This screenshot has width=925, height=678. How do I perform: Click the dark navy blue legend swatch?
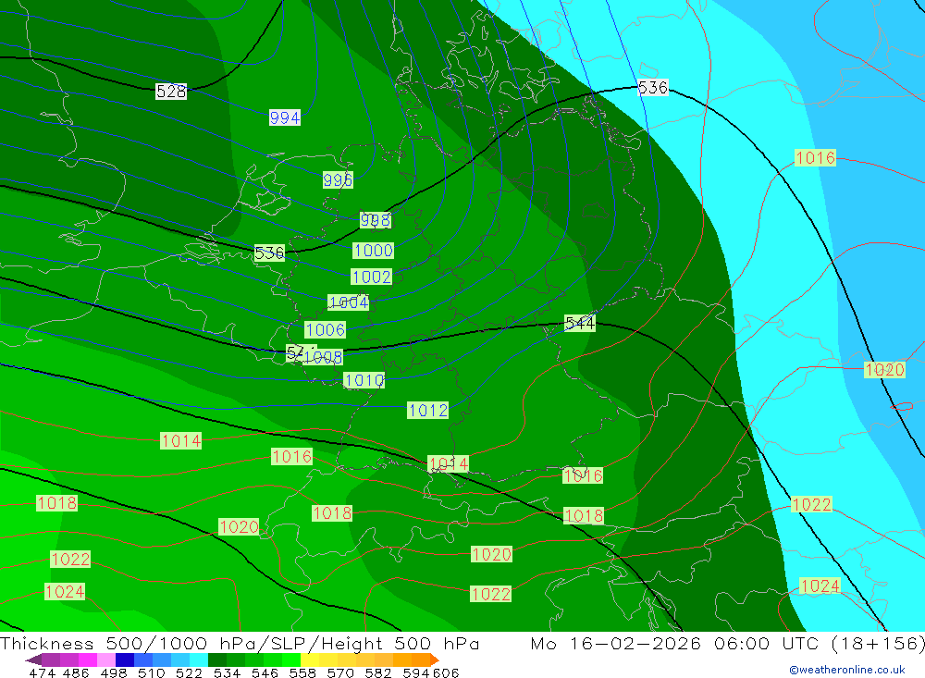pyautogui.click(x=125, y=660)
